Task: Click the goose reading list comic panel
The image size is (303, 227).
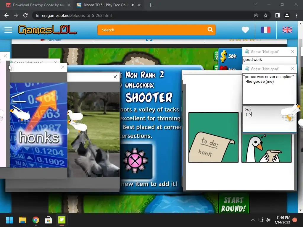Action: [267, 148]
